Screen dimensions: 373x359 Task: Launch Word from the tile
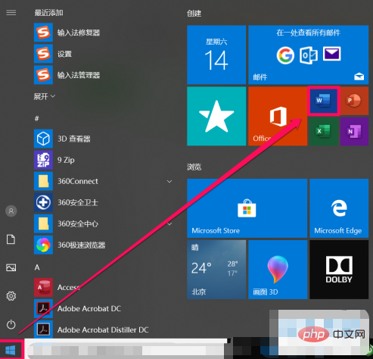(x=324, y=101)
